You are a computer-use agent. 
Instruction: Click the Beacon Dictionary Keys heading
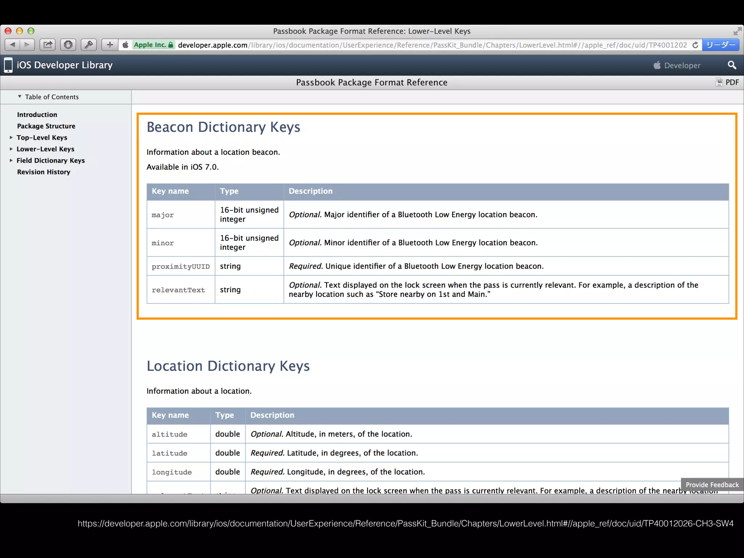(x=223, y=127)
